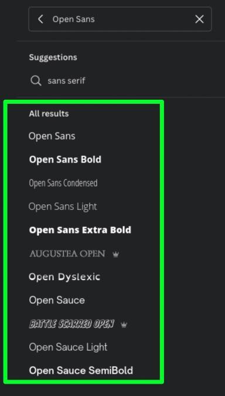This screenshot has height=396, width=225.
Task: Apply the Open Dyslexic font
Action: [x=64, y=277]
